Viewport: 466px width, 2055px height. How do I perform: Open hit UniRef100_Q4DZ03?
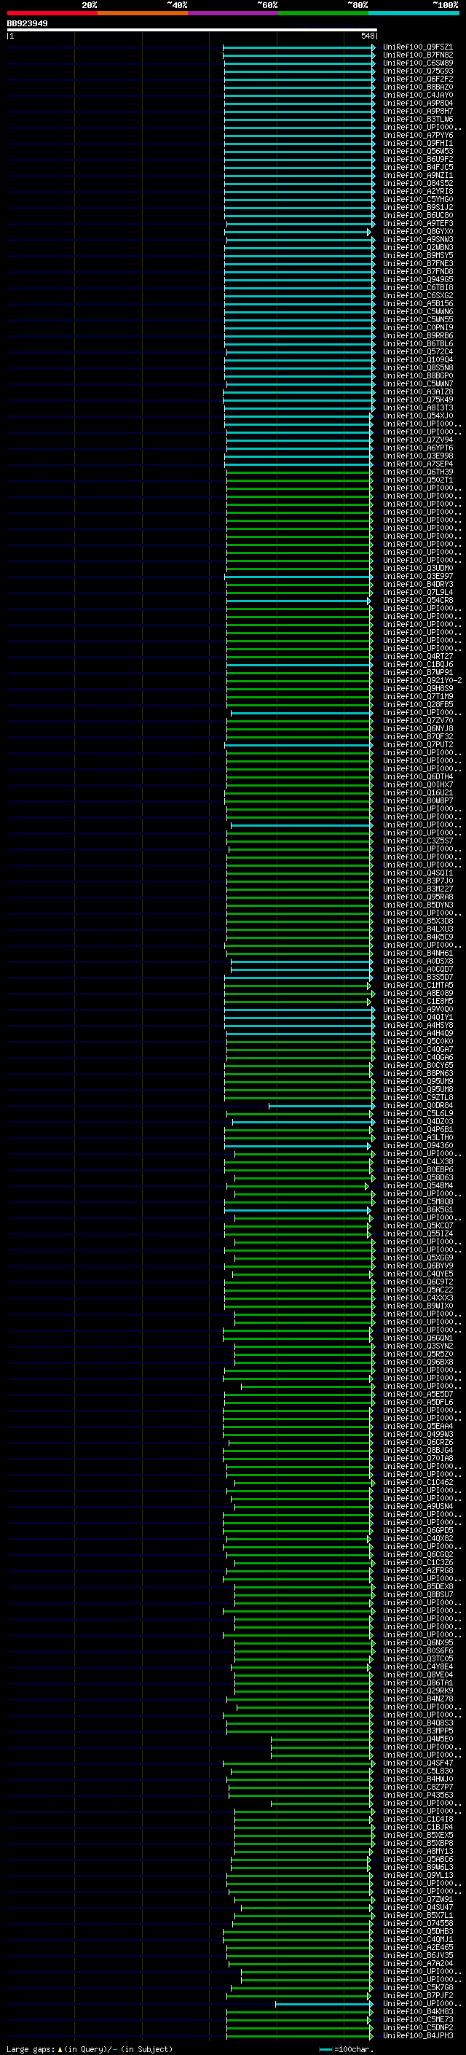(x=417, y=1122)
